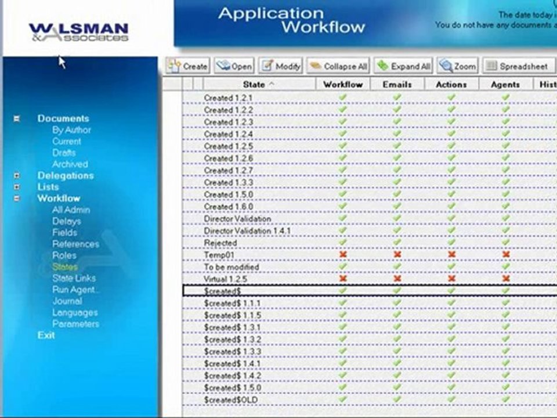Open the Archived documents view
Image resolution: width=557 pixels, height=418 pixels.
[70, 164]
